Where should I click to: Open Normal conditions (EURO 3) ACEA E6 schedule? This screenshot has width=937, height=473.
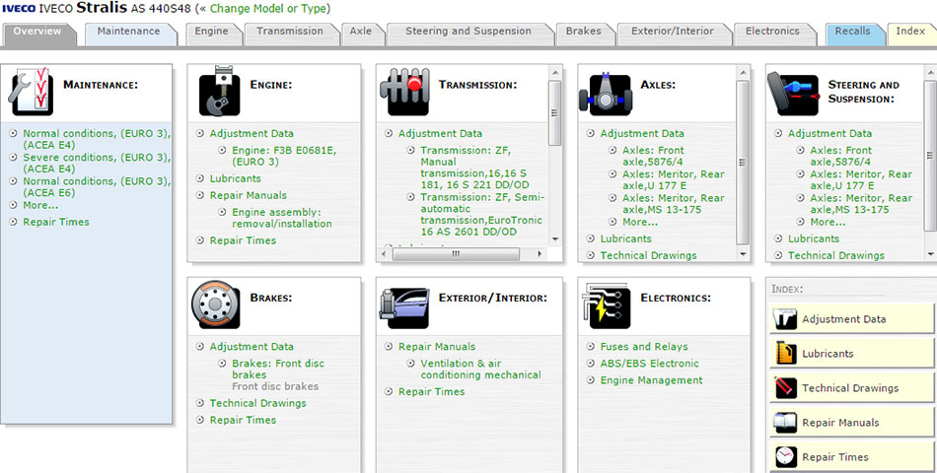point(97,187)
